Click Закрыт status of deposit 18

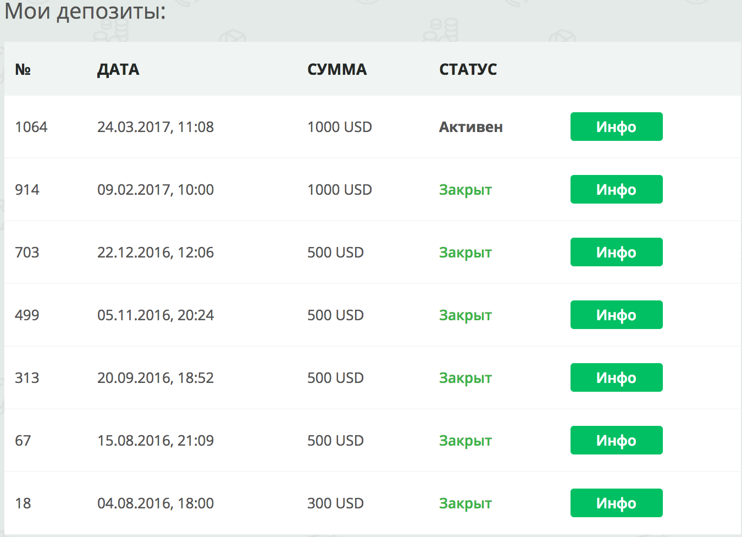tap(466, 503)
